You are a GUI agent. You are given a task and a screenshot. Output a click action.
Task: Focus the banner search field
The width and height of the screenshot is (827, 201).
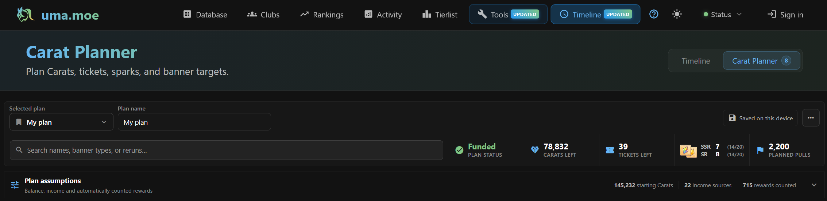pyautogui.click(x=227, y=150)
